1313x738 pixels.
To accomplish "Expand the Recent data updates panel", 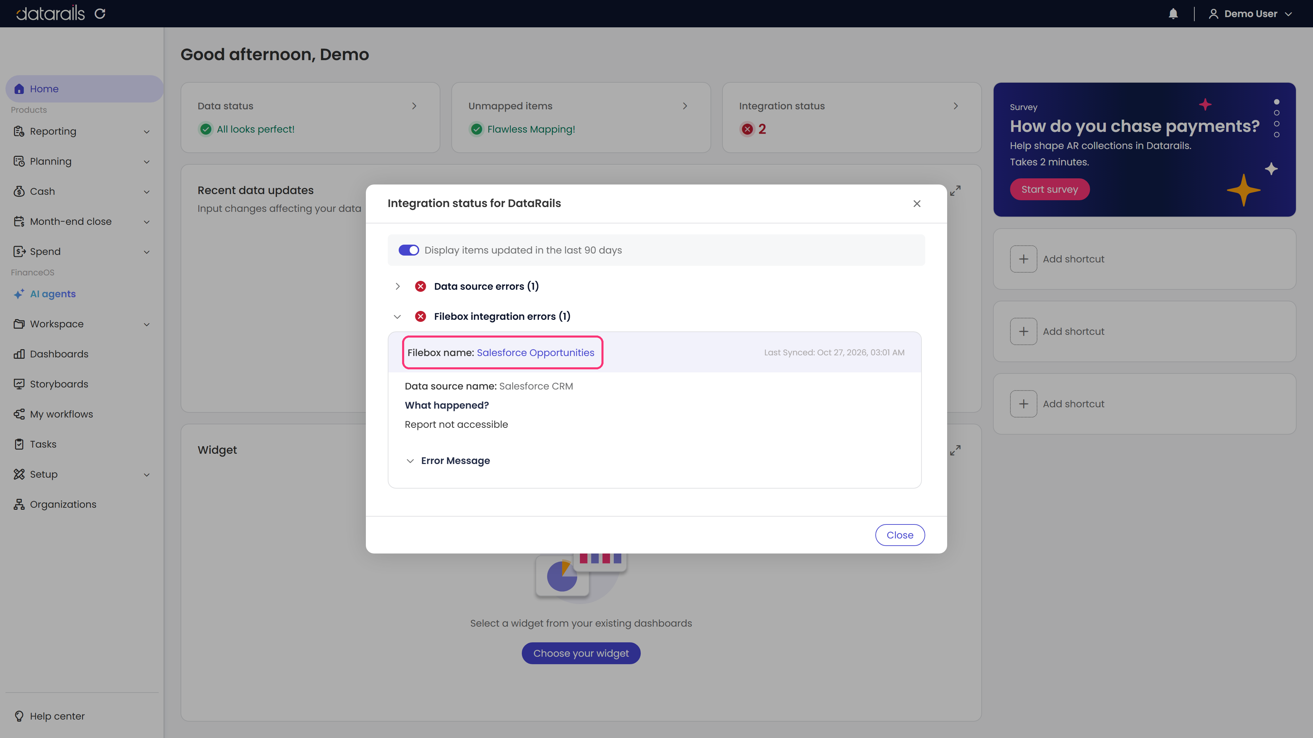I will 955,191.
